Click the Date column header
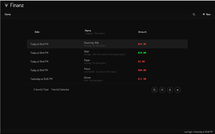This screenshot has height=134, width=215. coord(37,32)
